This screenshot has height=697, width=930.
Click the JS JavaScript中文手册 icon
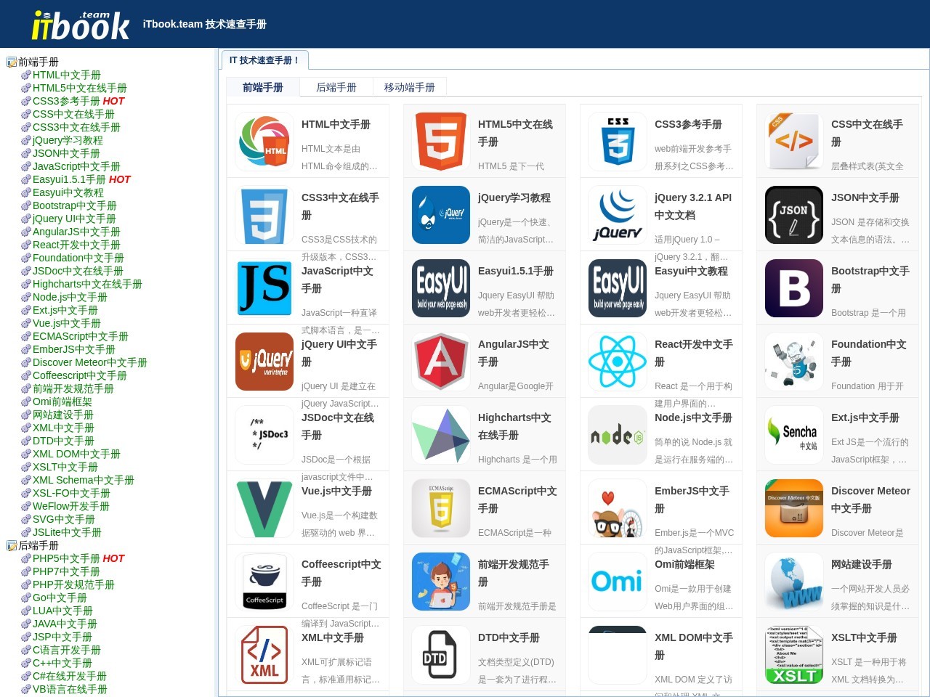click(264, 288)
